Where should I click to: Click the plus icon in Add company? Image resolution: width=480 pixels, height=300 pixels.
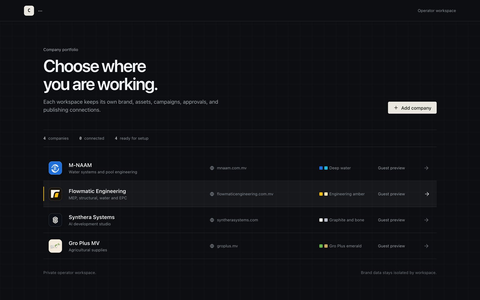point(396,108)
